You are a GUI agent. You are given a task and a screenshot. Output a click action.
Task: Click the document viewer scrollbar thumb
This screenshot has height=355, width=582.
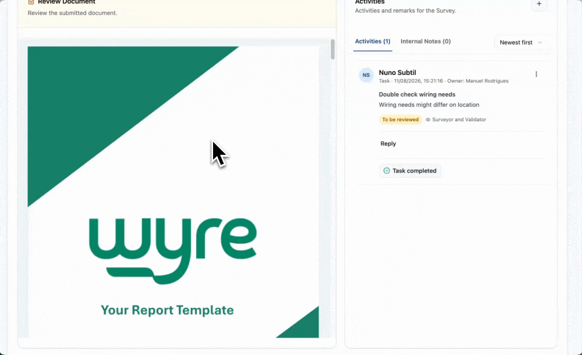pyautogui.click(x=332, y=49)
